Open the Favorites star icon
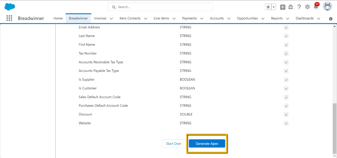337x158 pixels. [268, 7]
